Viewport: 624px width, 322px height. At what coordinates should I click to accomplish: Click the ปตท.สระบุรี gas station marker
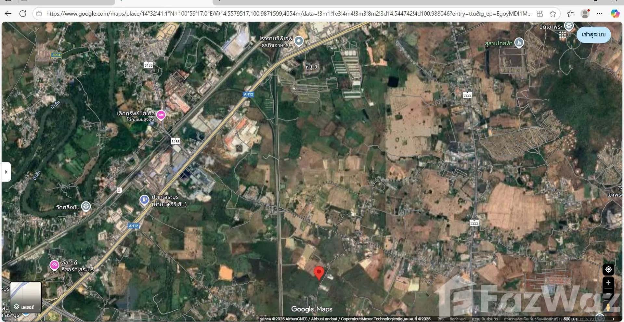[x=144, y=200]
